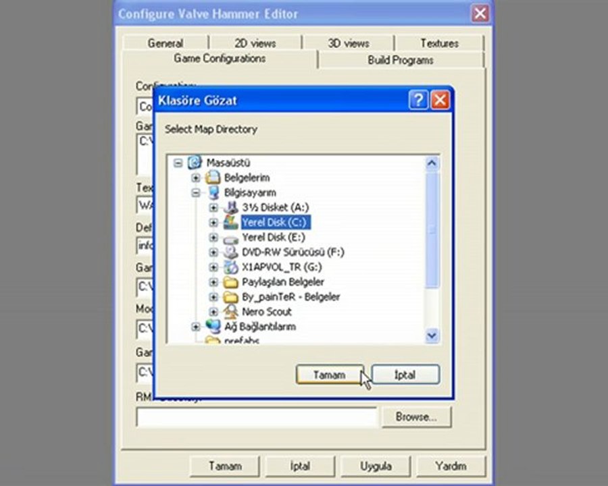Expand the Ağ Bağlantılarım node
Image resolution: width=608 pixels, height=486 pixels.
pos(196,327)
